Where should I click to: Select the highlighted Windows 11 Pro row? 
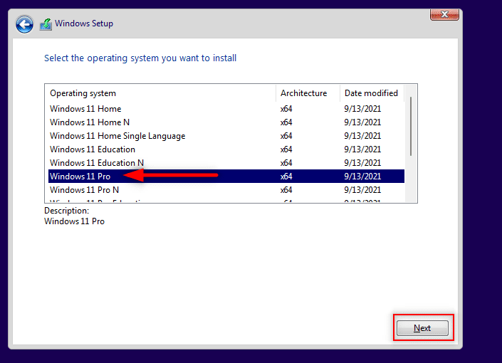tap(226, 176)
